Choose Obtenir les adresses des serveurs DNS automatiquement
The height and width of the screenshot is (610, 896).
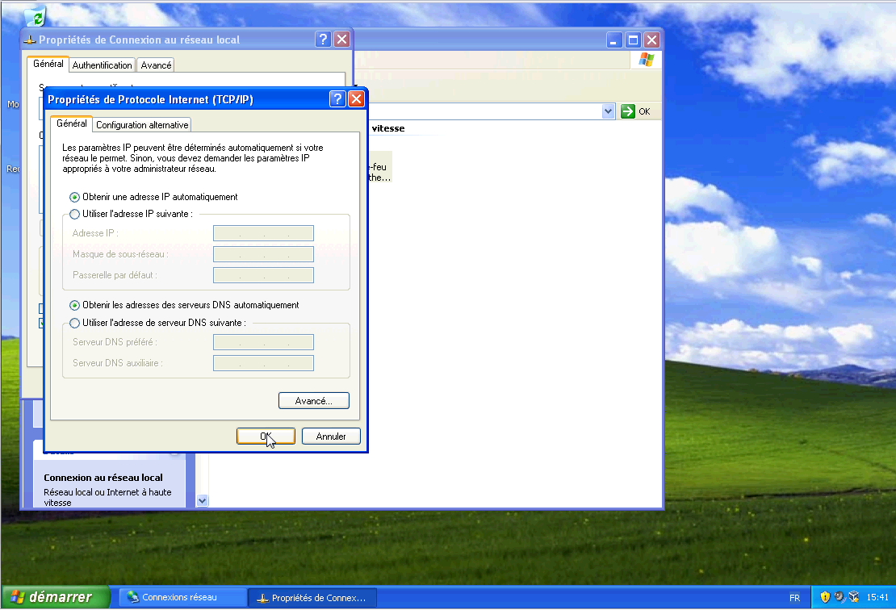coord(74,306)
